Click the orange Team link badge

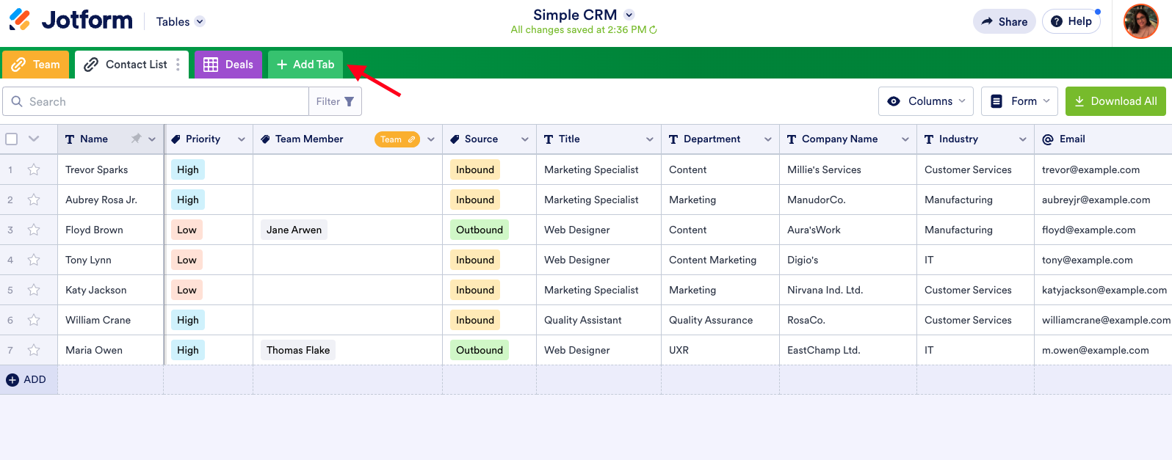coord(397,139)
